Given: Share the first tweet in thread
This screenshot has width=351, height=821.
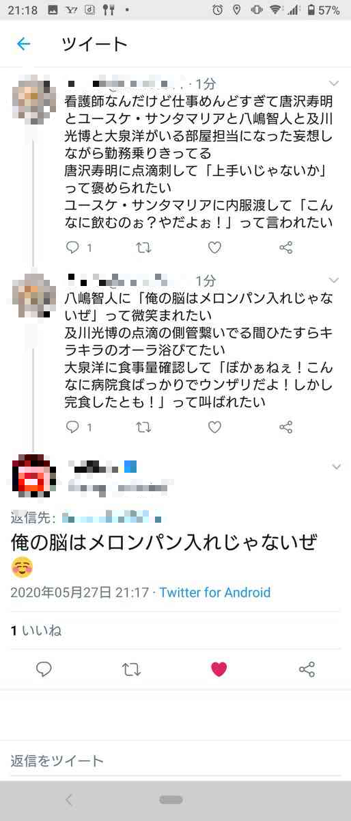Looking at the screenshot, I should [x=286, y=248].
